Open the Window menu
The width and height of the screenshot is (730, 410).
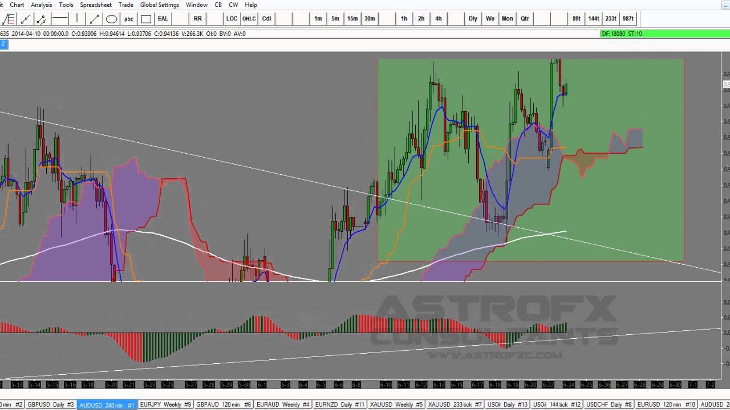pos(197,5)
